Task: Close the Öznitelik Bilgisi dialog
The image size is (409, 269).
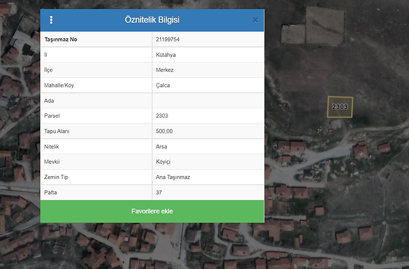Action: 255,20
